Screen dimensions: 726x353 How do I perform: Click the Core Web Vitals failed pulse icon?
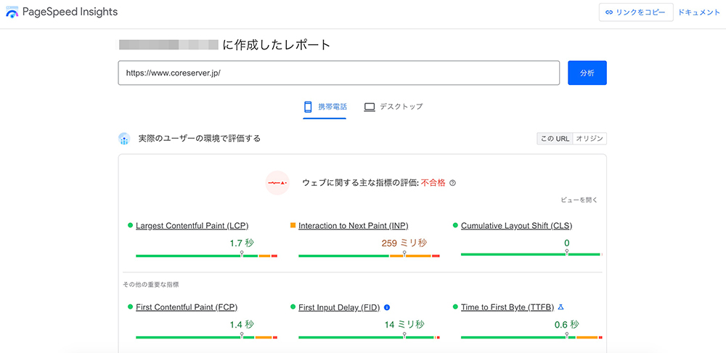[x=277, y=183]
